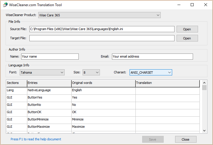This screenshot has height=145, width=213.
Task: Click the Save button
Action: (153, 139)
